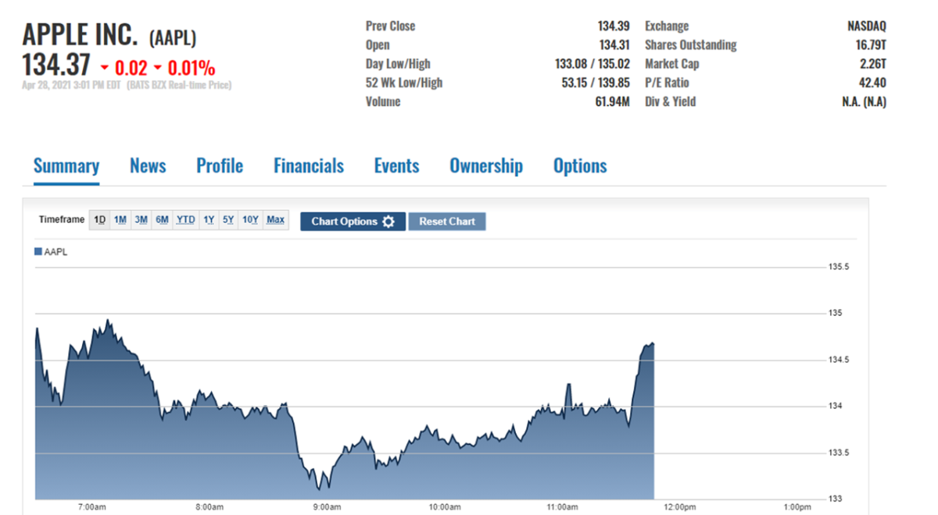The image size is (938, 515).
Task: Click the Prev Close value 134.39
Action: click(614, 27)
